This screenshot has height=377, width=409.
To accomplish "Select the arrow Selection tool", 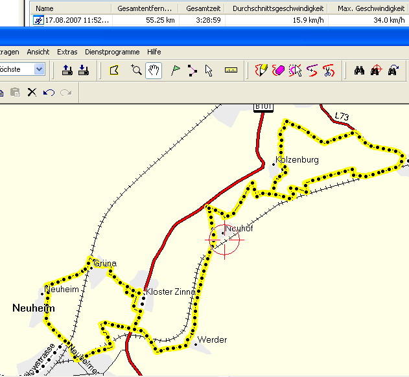I will point(209,70).
